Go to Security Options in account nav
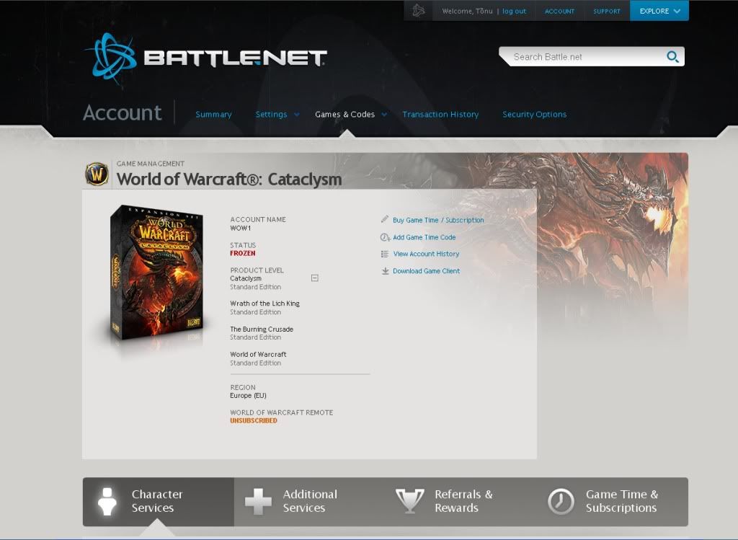 coord(534,115)
